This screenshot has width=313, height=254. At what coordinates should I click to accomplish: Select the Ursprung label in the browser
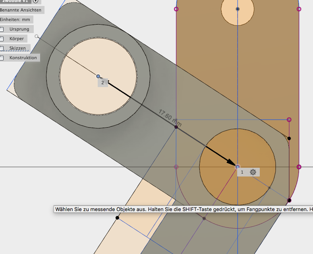(x=19, y=29)
